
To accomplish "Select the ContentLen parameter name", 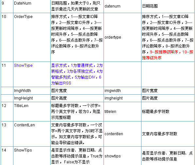I will pyautogui.click(x=24, y=125).
